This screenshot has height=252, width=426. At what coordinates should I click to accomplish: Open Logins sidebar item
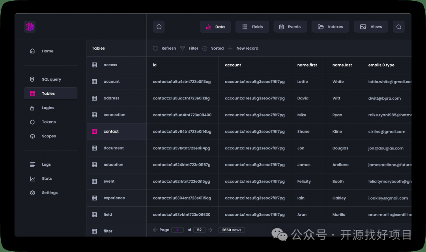pyautogui.click(x=48, y=108)
